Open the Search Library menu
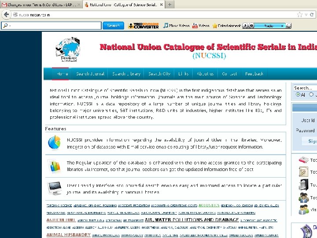Viewport: 317px width, 238px height. (126, 74)
